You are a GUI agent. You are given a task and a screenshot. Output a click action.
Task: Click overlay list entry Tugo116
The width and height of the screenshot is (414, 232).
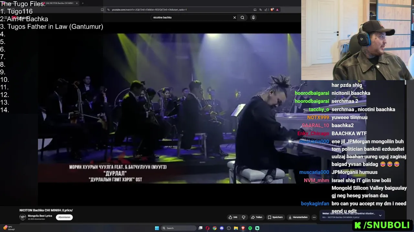(x=20, y=11)
